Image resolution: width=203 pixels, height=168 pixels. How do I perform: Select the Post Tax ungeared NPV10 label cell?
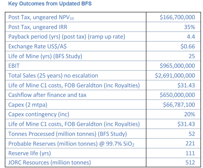click(41, 17)
